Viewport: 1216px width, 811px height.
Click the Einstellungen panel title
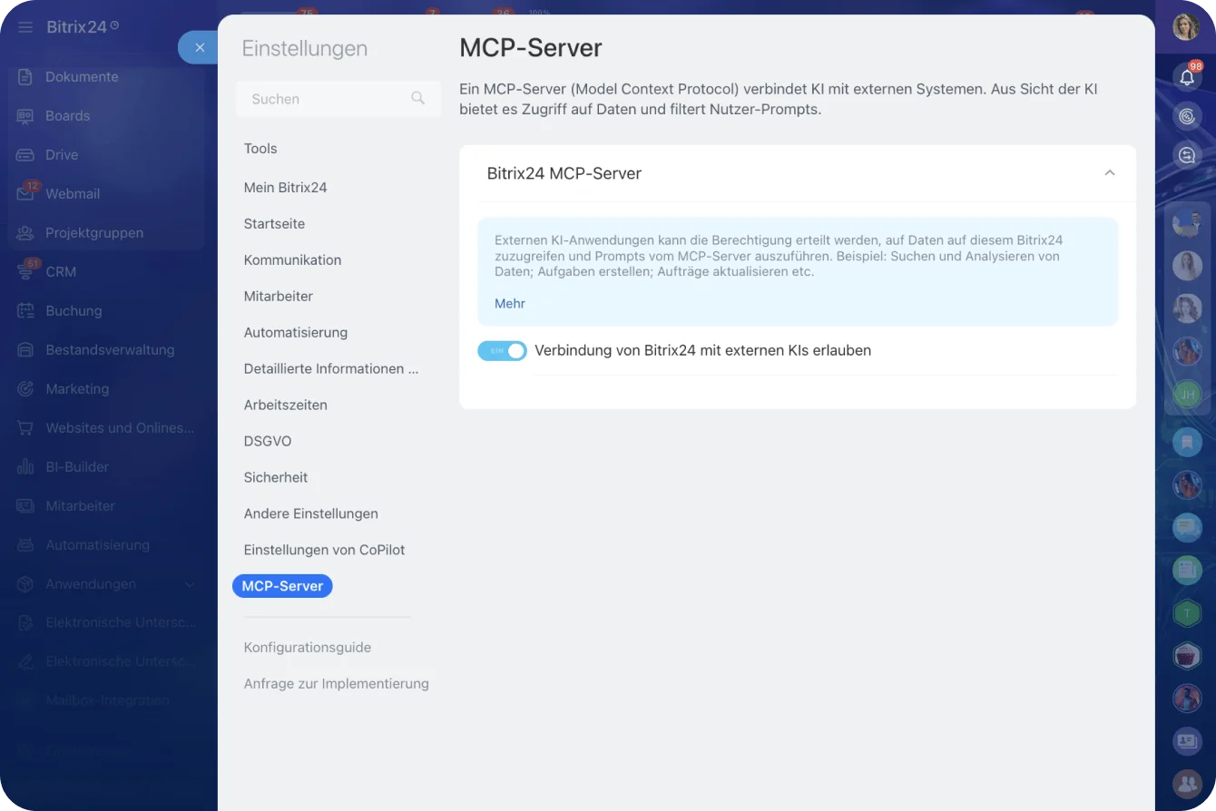(305, 49)
